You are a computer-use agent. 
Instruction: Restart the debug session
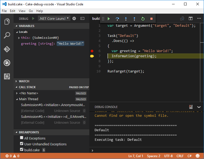click(143, 19)
